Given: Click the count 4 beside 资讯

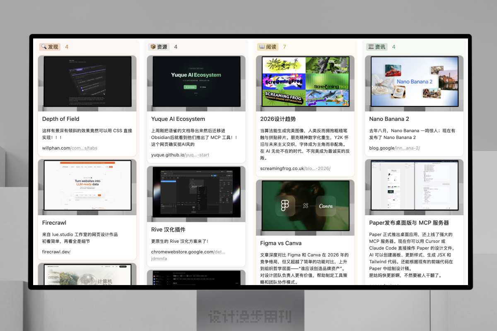Looking at the screenshot, I should [x=394, y=47].
